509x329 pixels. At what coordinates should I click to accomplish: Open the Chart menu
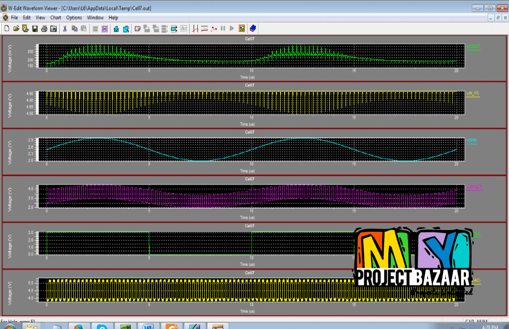pos(55,18)
